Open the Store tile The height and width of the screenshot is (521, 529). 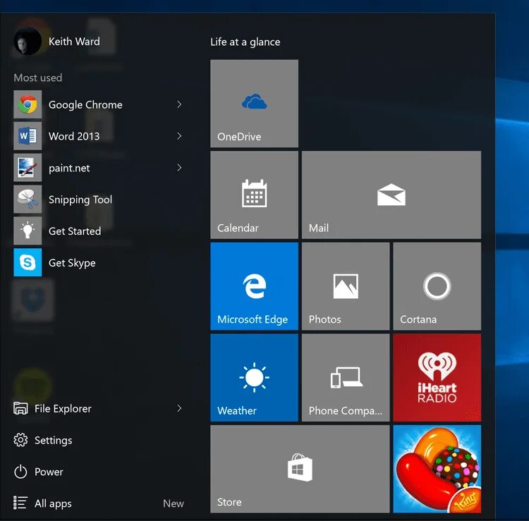[300, 469]
